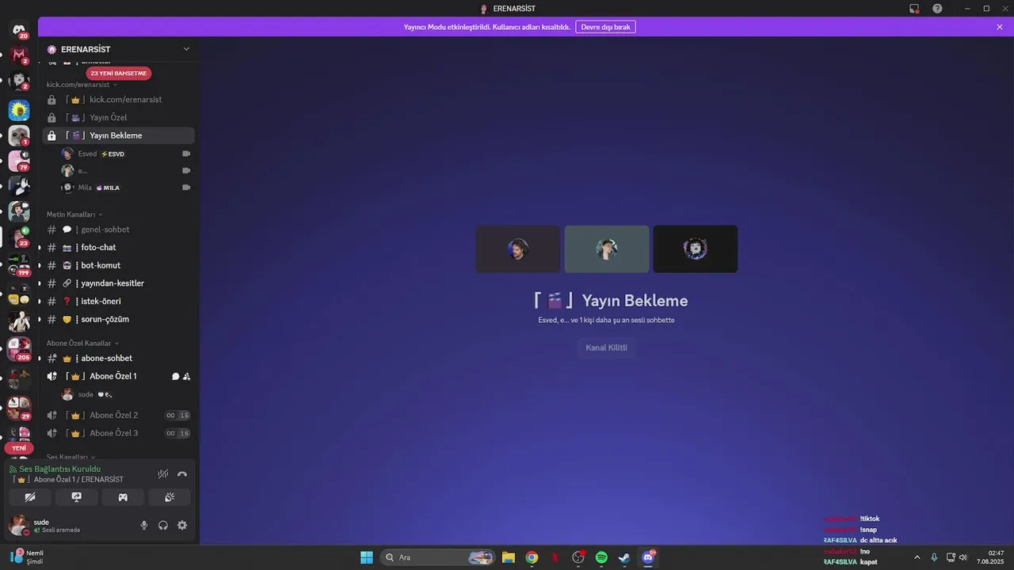Viewport: 1014px width, 570px height.
Task: Select first participant tile with bearded avatar
Action: tap(518, 249)
